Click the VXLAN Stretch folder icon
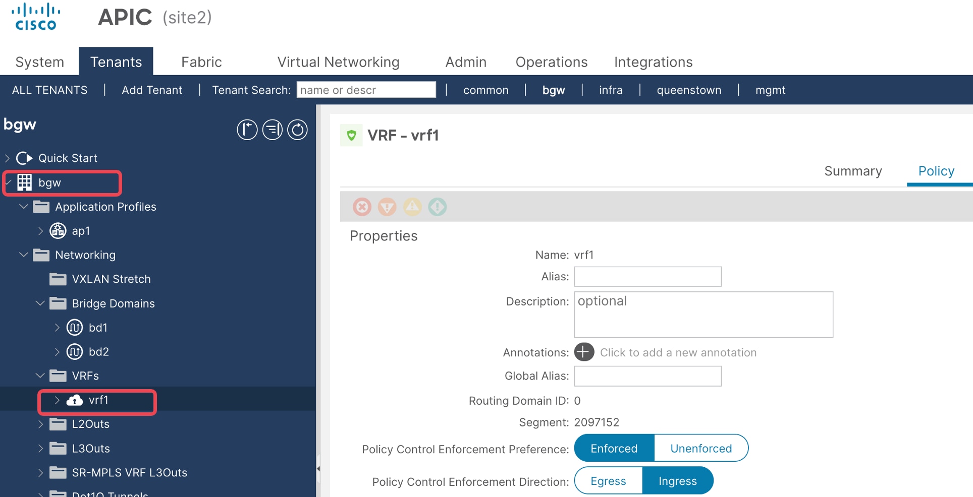The width and height of the screenshot is (973, 497). [x=58, y=279]
